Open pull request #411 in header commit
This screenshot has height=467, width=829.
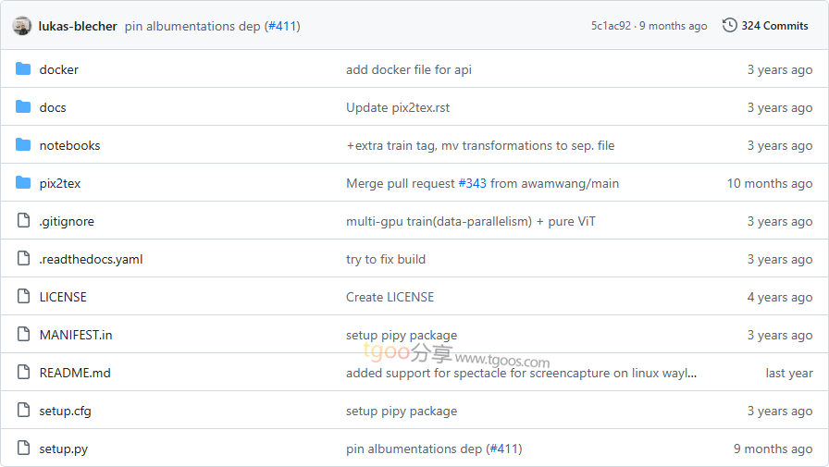tap(281, 26)
